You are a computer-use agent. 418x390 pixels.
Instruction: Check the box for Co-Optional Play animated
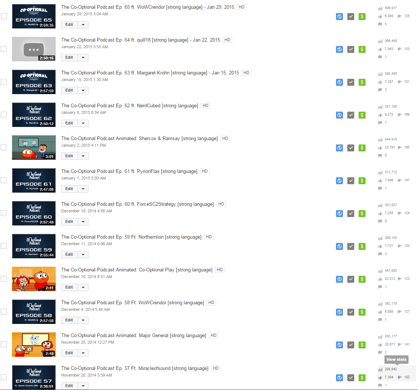(4, 279)
